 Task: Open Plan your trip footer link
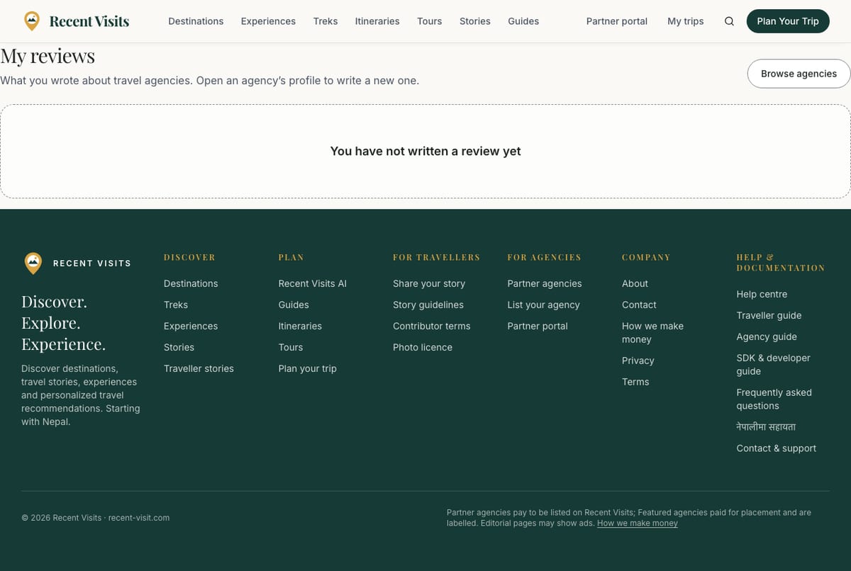pyautogui.click(x=308, y=368)
